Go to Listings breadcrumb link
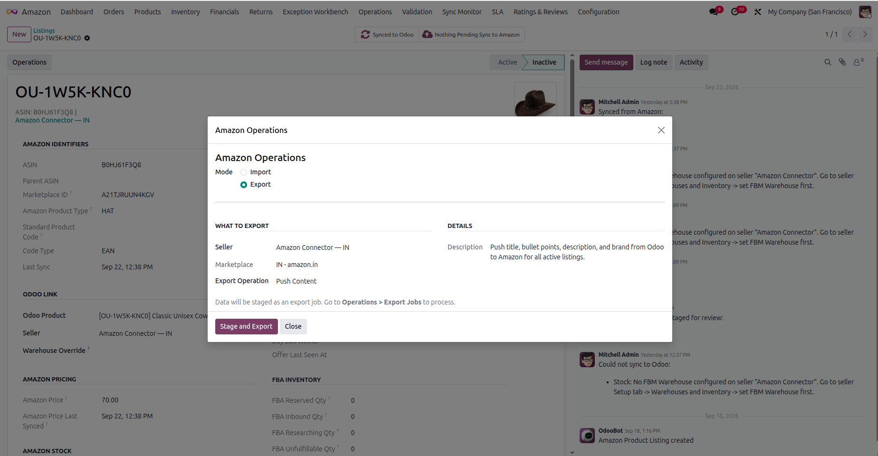The image size is (878, 456). 44,30
